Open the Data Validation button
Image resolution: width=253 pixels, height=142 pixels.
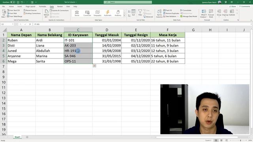click(x=170, y=17)
